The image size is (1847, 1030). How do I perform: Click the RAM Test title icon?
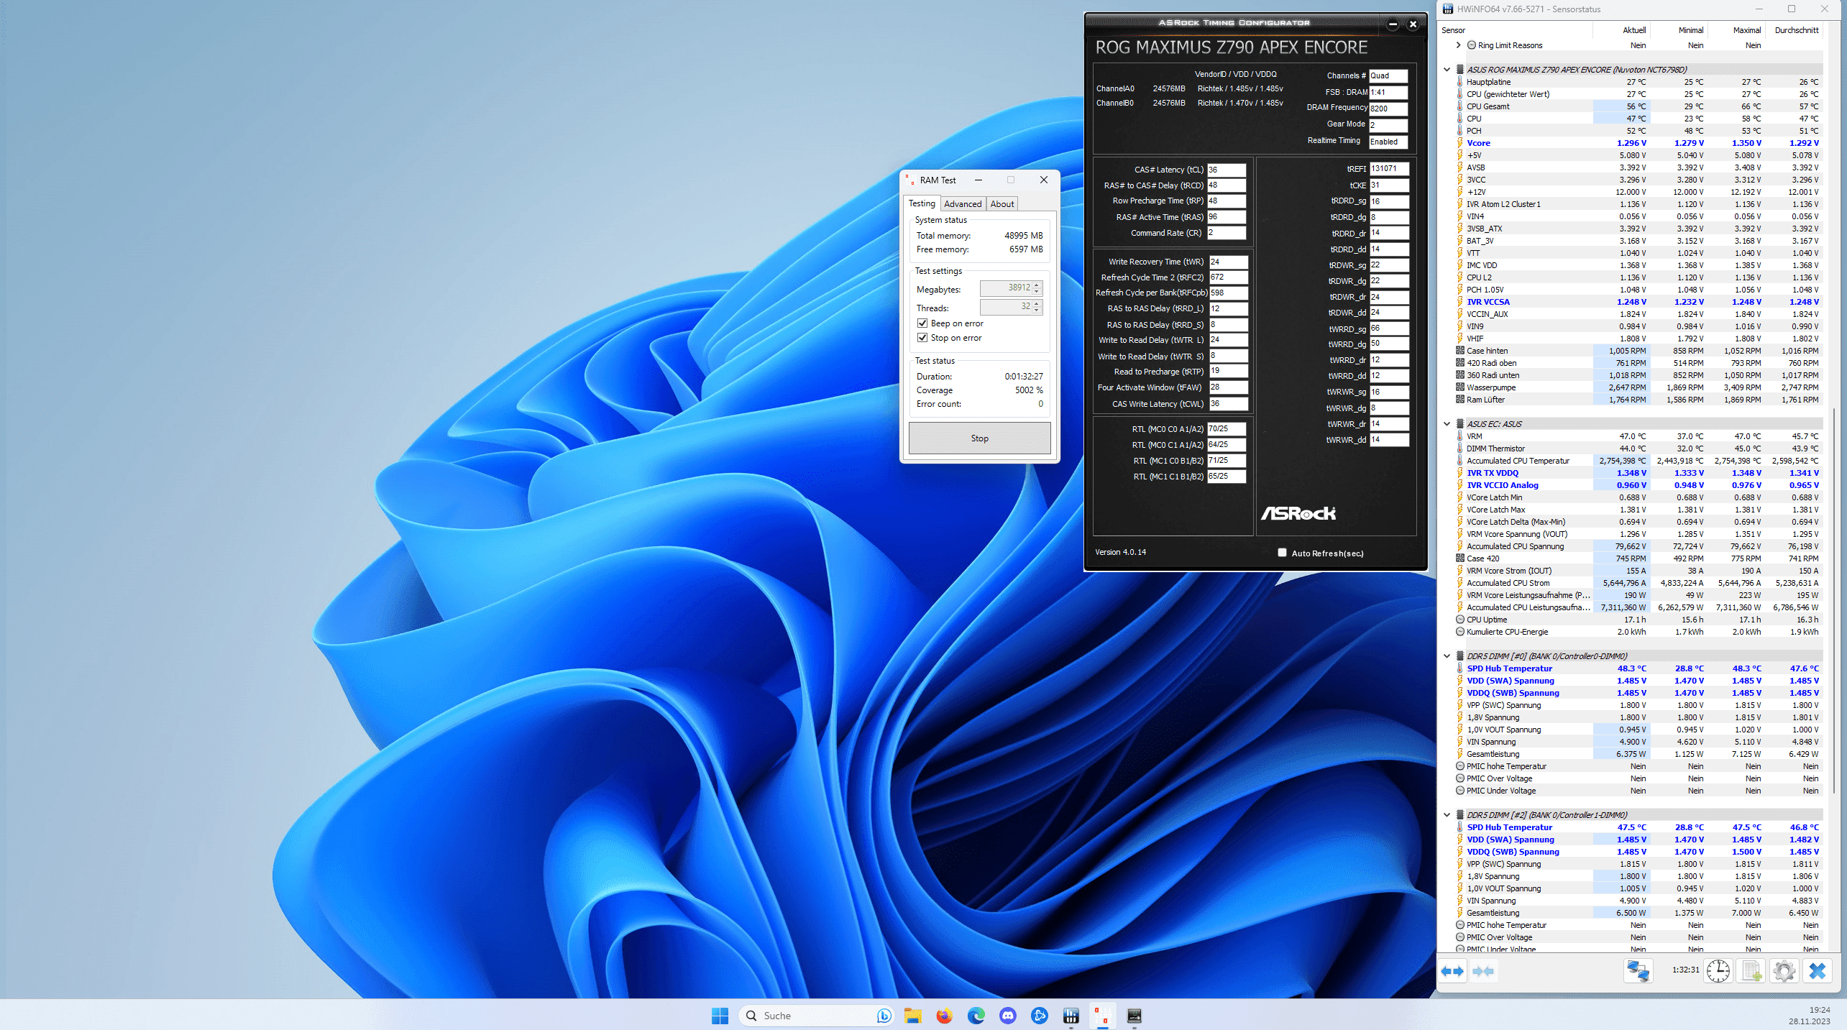(909, 180)
